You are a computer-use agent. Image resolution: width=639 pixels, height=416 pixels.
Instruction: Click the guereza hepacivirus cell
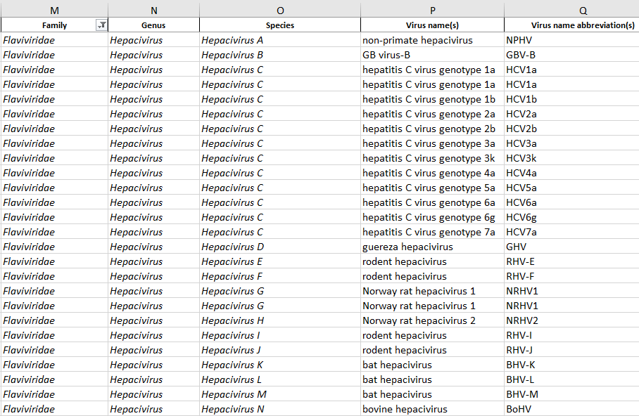tap(432, 247)
